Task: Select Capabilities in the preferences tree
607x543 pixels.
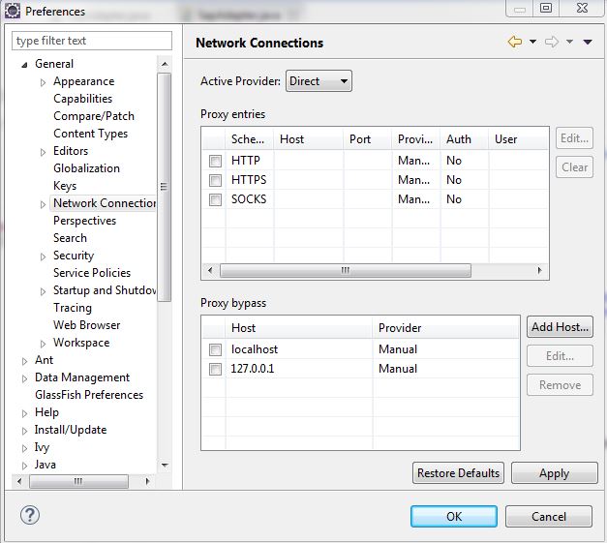Action: point(83,99)
